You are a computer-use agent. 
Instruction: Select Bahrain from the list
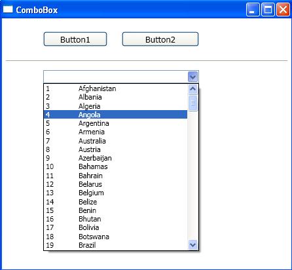tap(115, 176)
